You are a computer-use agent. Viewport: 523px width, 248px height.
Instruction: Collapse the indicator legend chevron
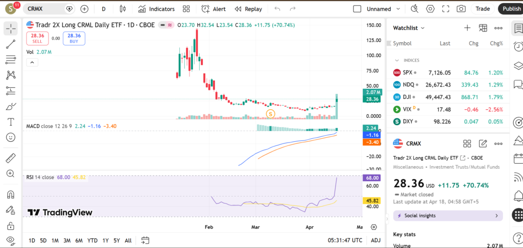(32, 62)
